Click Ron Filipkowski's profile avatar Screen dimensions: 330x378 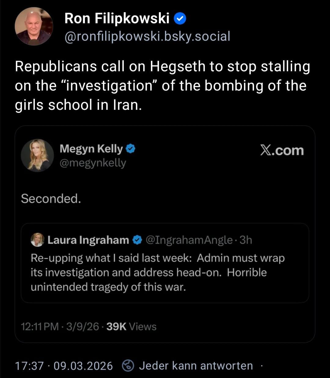[x=34, y=26]
